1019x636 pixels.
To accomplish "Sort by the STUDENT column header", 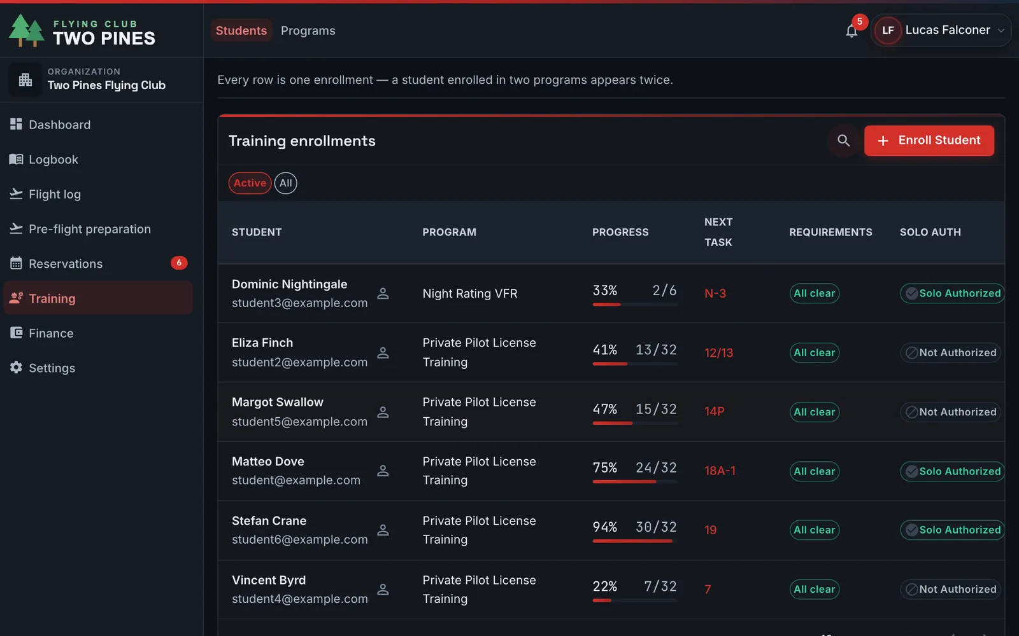I will pos(257,232).
